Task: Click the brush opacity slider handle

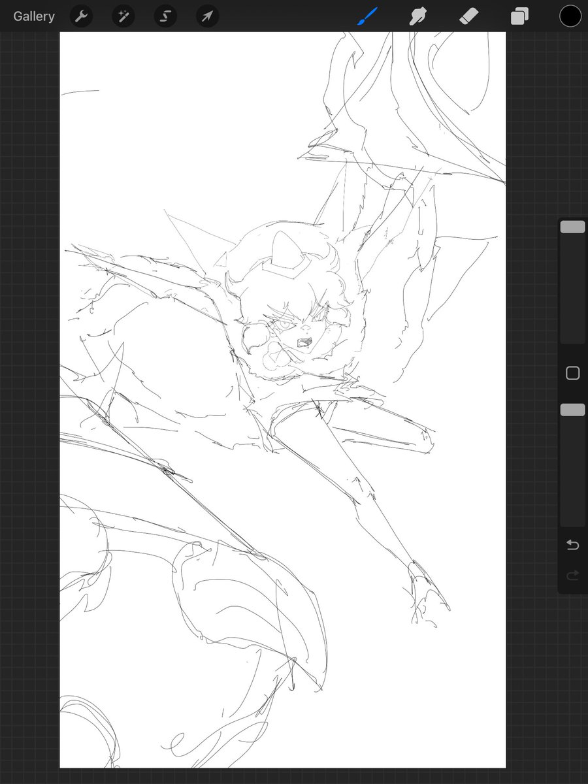Action: [x=572, y=410]
